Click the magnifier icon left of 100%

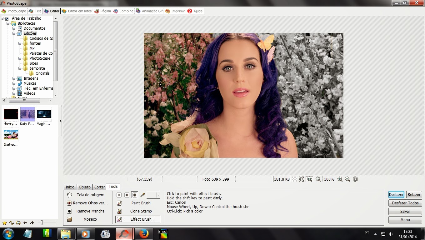tap(318, 179)
